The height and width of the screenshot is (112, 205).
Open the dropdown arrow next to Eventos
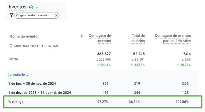37,7
